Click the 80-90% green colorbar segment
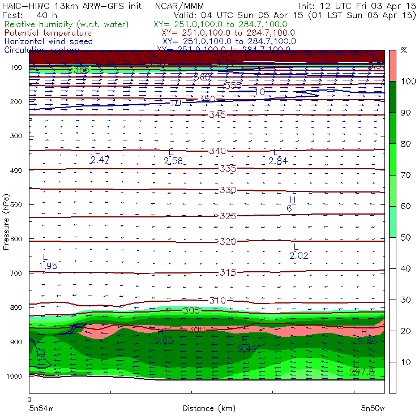Screen dimensions: 419x419 392,128
